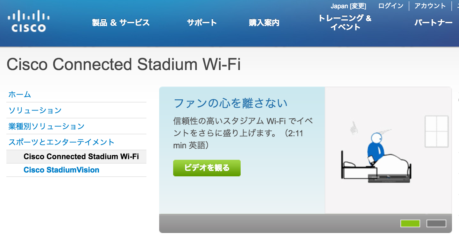The image size is (459, 240).
Task: Open the サポート menu
Action: click(x=201, y=22)
